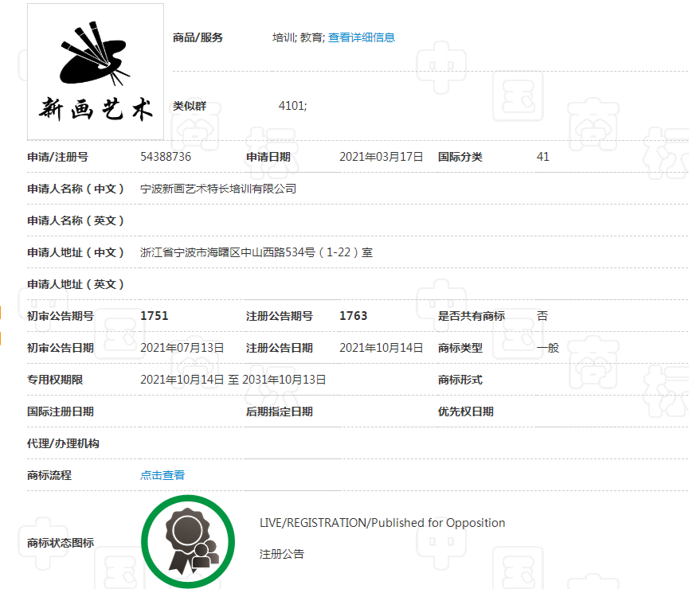Click applicant name 宁波新画艺术特长培训有限公司

pyautogui.click(x=218, y=189)
